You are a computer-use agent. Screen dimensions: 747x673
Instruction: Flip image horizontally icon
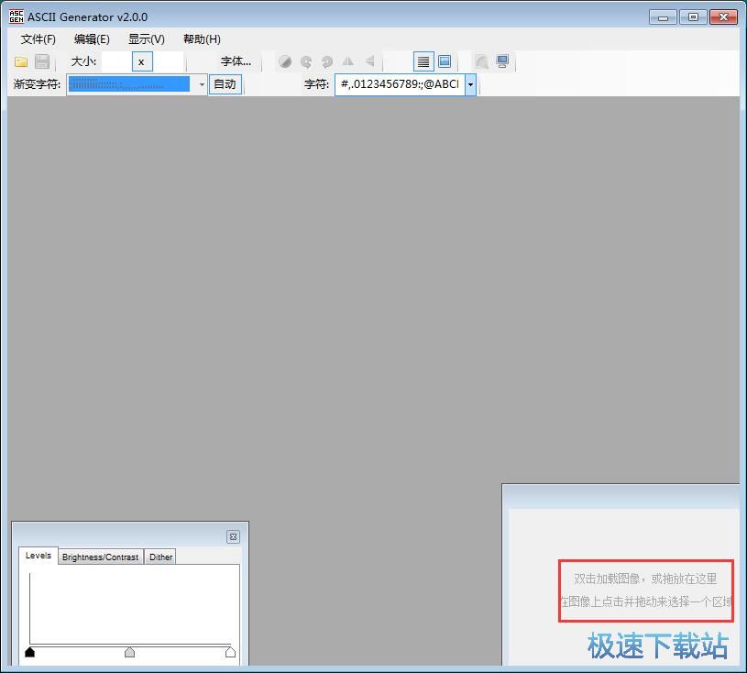[348, 61]
